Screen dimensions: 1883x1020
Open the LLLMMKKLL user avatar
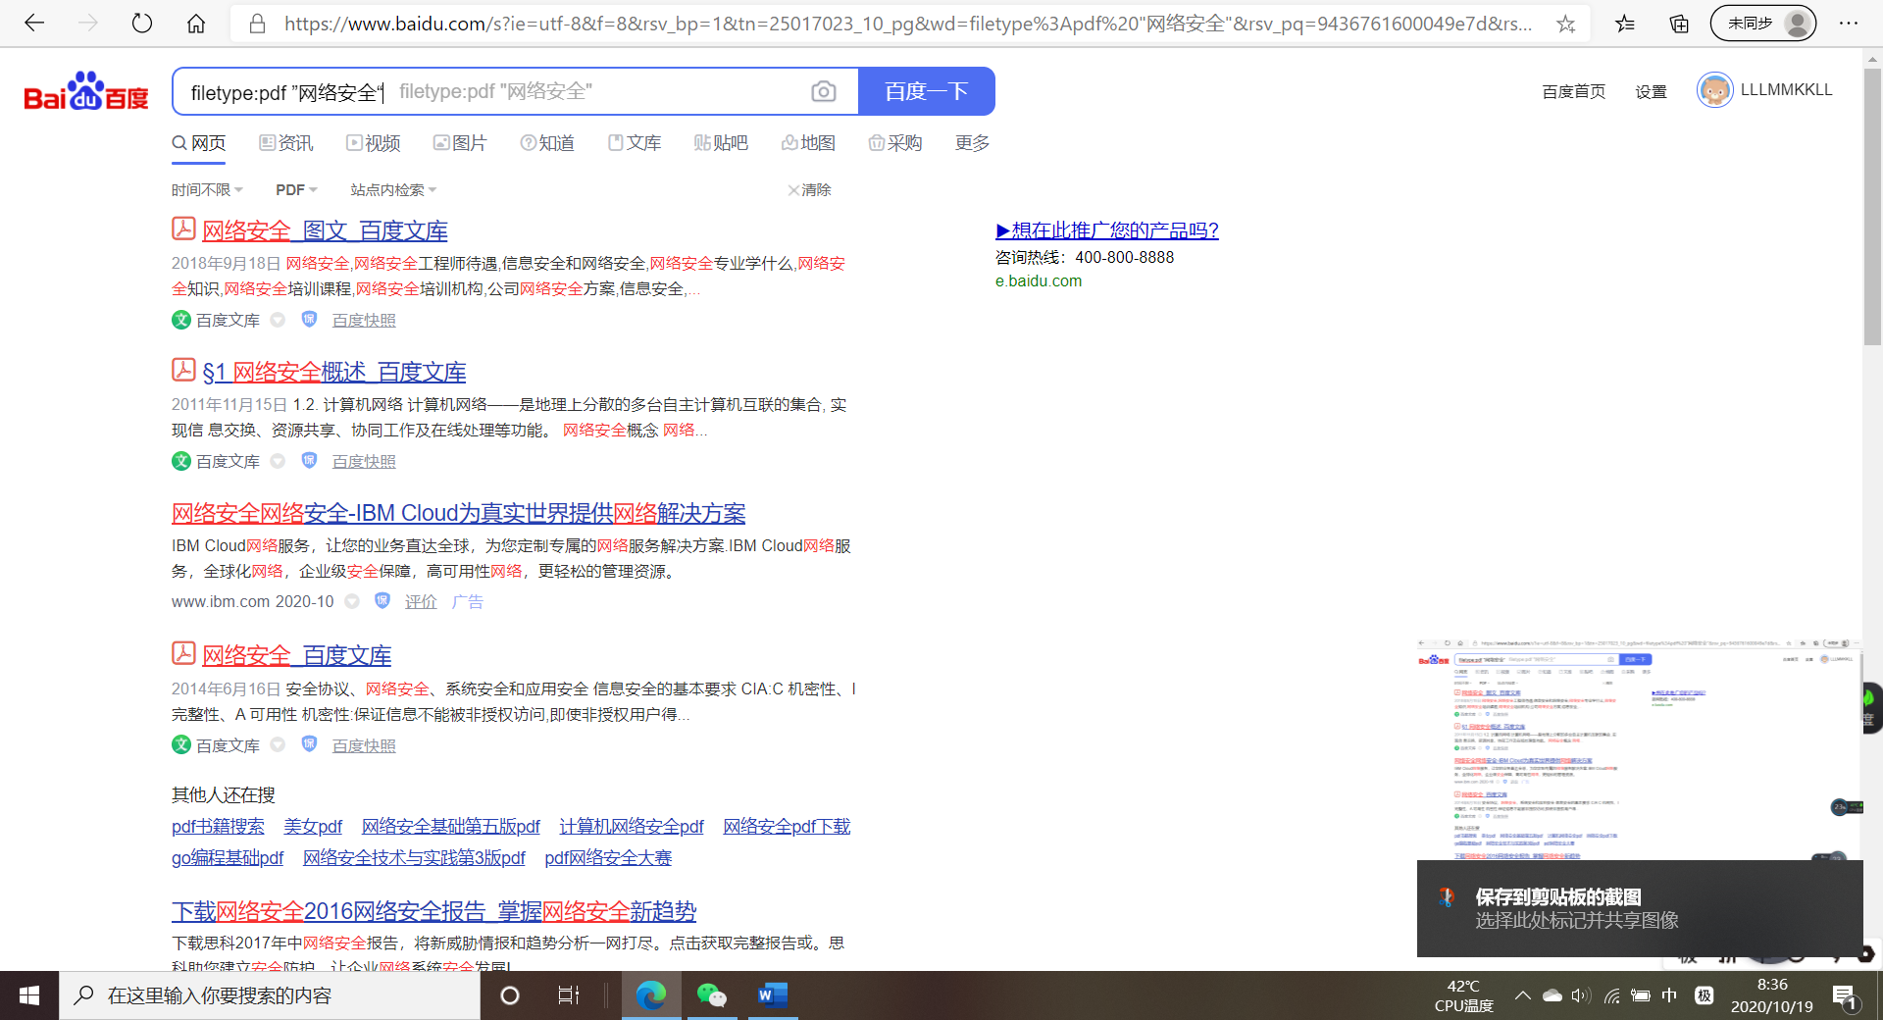[1714, 90]
